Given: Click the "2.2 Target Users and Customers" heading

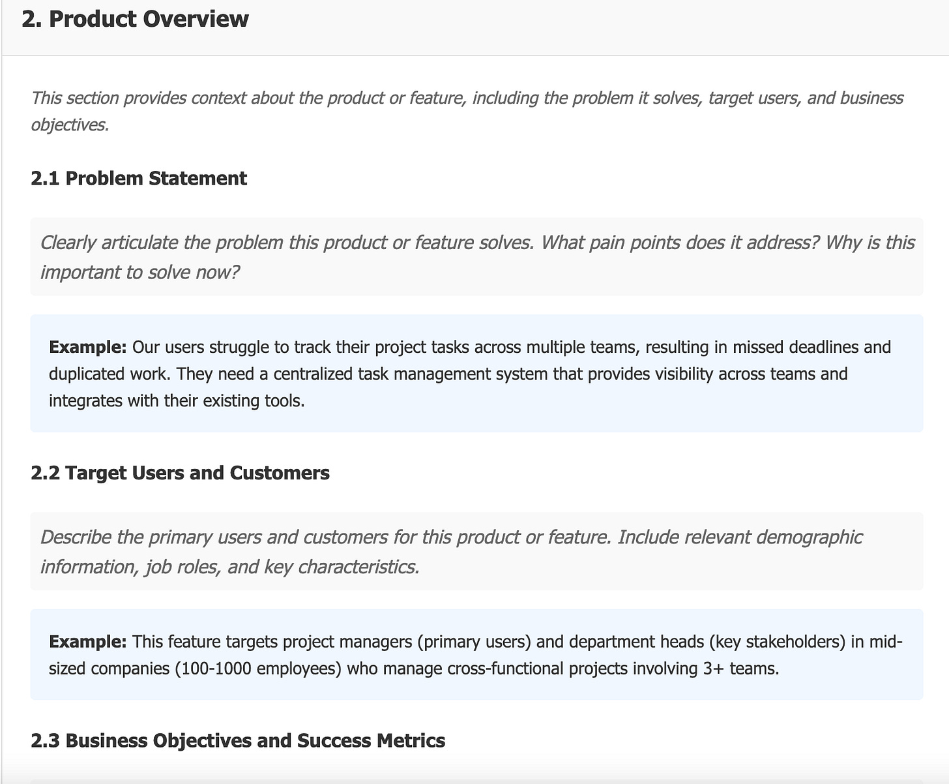Looking at the screenshot, I should [180, 472].
